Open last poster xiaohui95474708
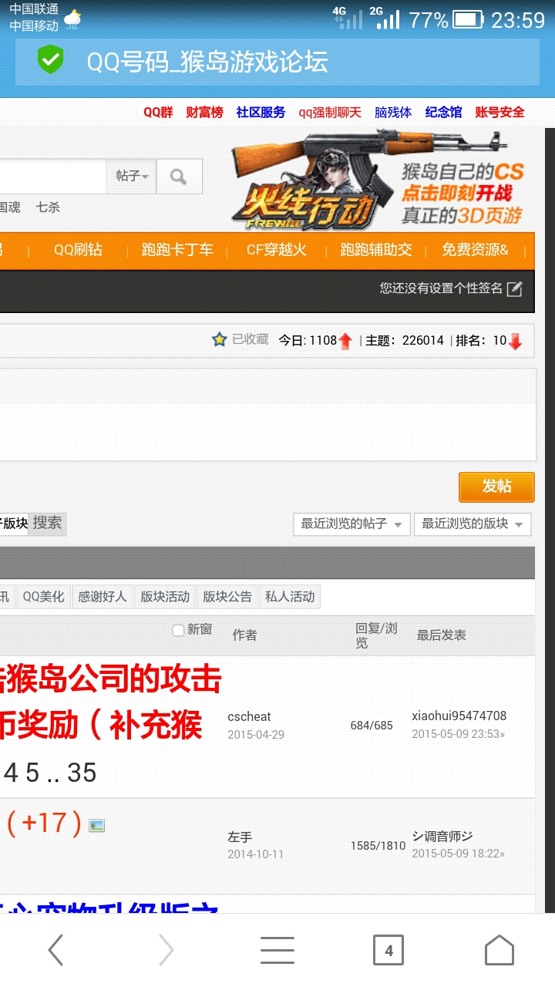 coord(459,716)
